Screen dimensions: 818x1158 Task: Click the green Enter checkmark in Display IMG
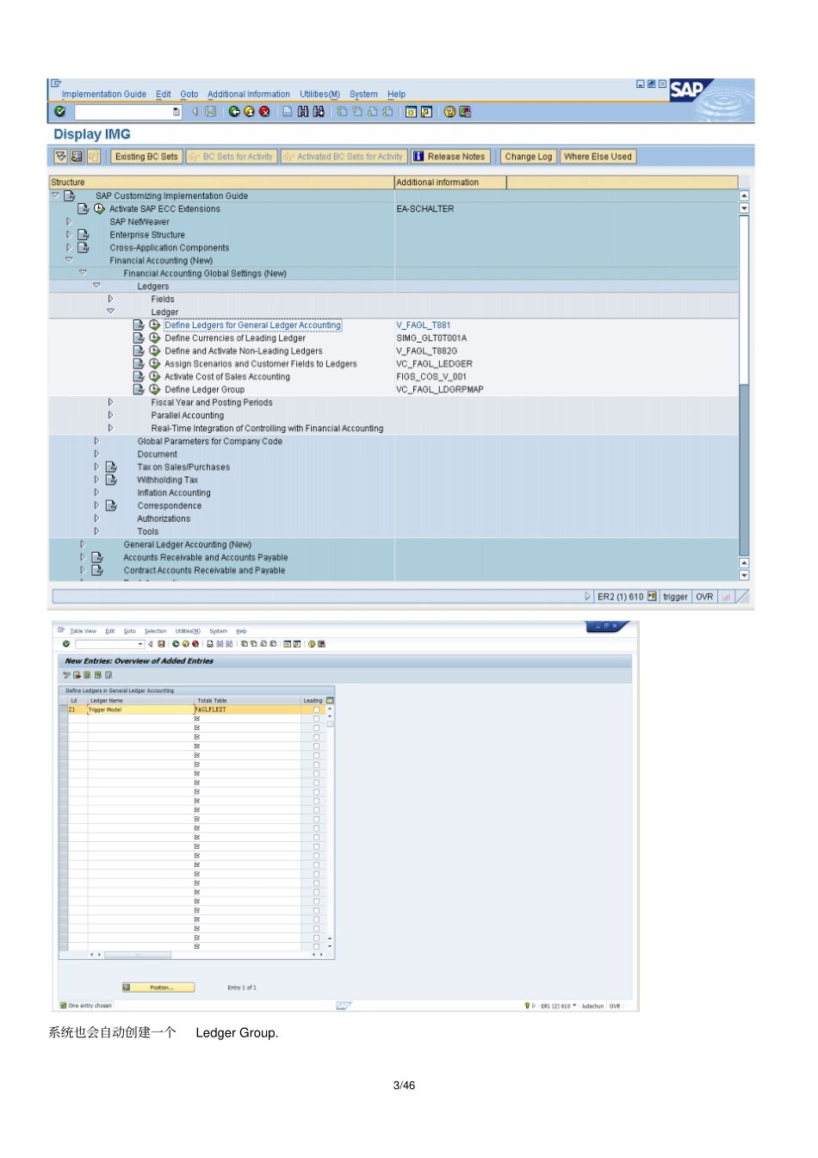[x=59, y=112]
